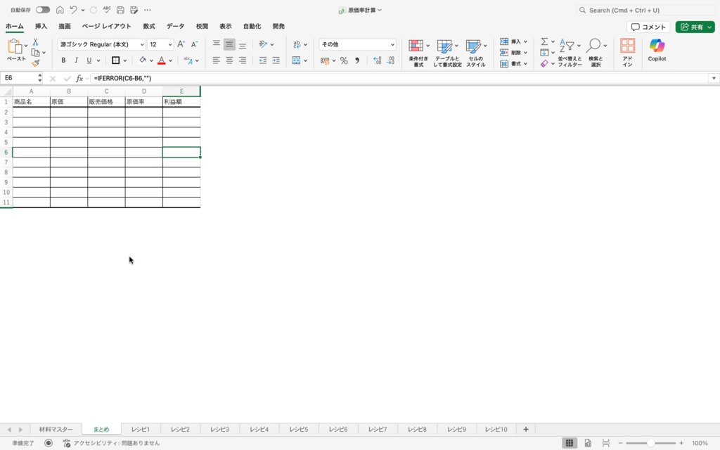This screenshot has width=720, height=450.
Task: Click the AutoSum sigma icon
Action: click(x=544, y=41)
